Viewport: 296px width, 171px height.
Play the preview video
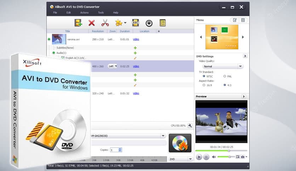pos(199,157)
